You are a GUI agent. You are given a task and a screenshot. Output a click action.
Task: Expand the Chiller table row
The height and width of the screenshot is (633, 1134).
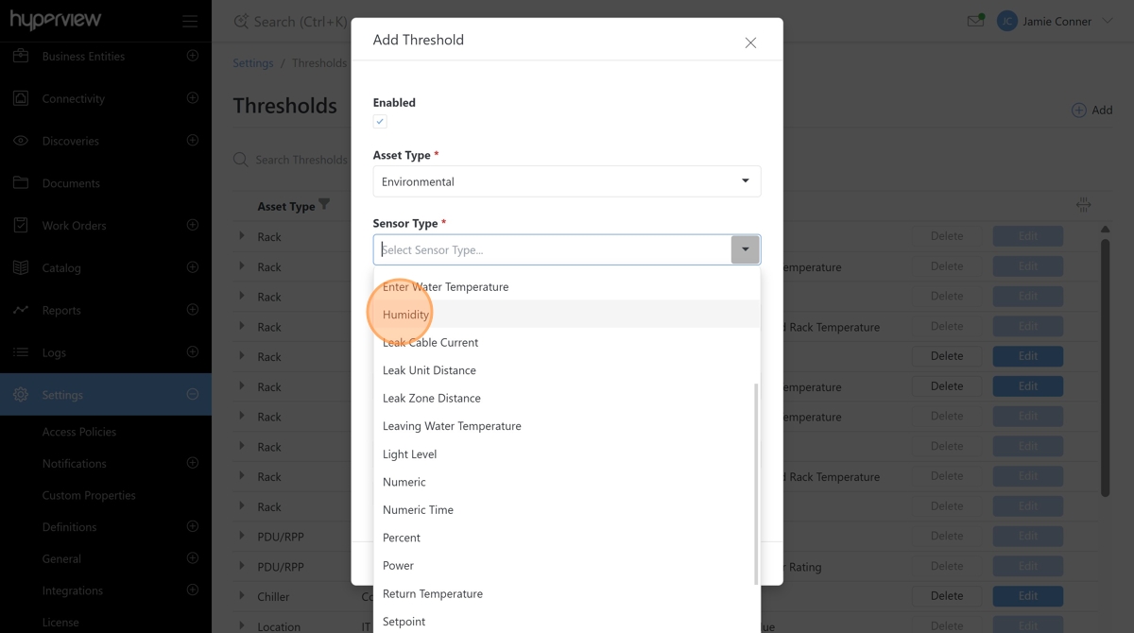242,596
